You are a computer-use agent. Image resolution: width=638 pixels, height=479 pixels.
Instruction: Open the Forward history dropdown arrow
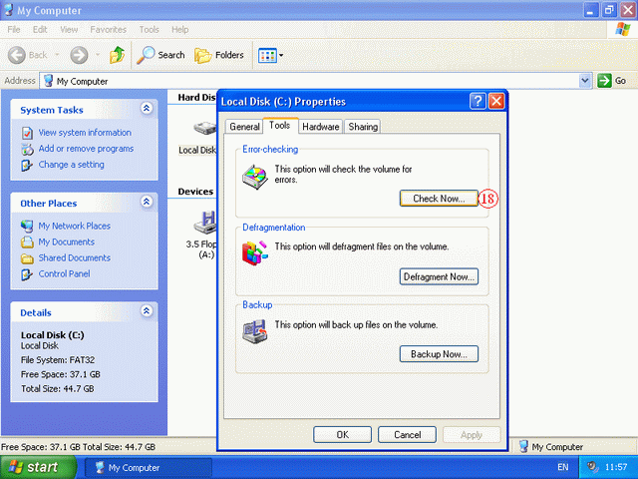point(98,55)
